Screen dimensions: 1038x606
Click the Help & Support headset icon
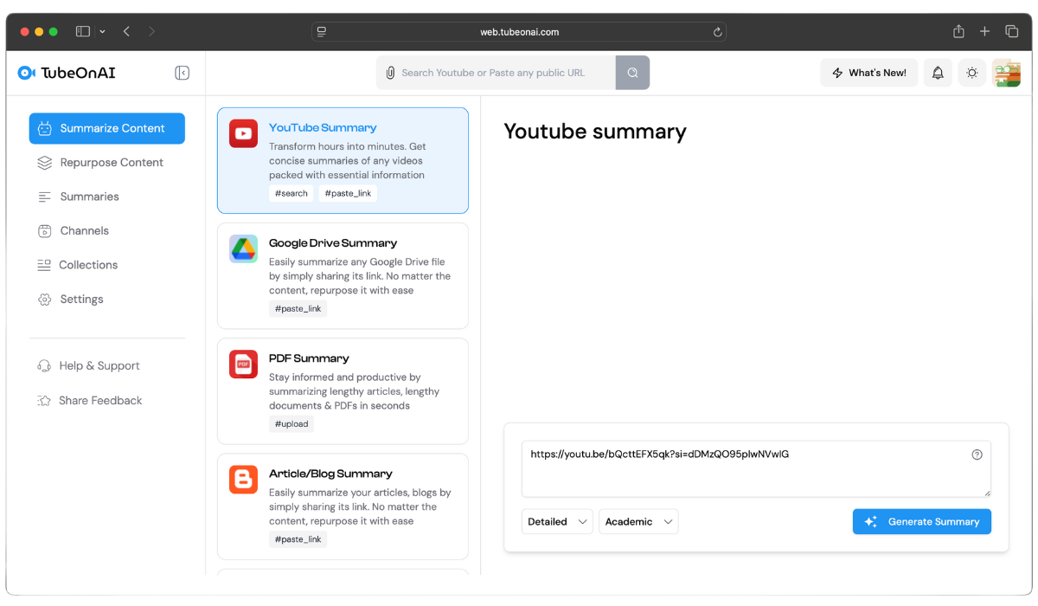pyautogui.click(x=44, y=366)
